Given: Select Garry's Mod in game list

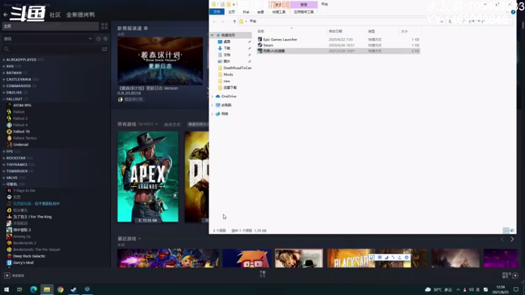Looking at the screenshot, I should [x=23, y=263].
